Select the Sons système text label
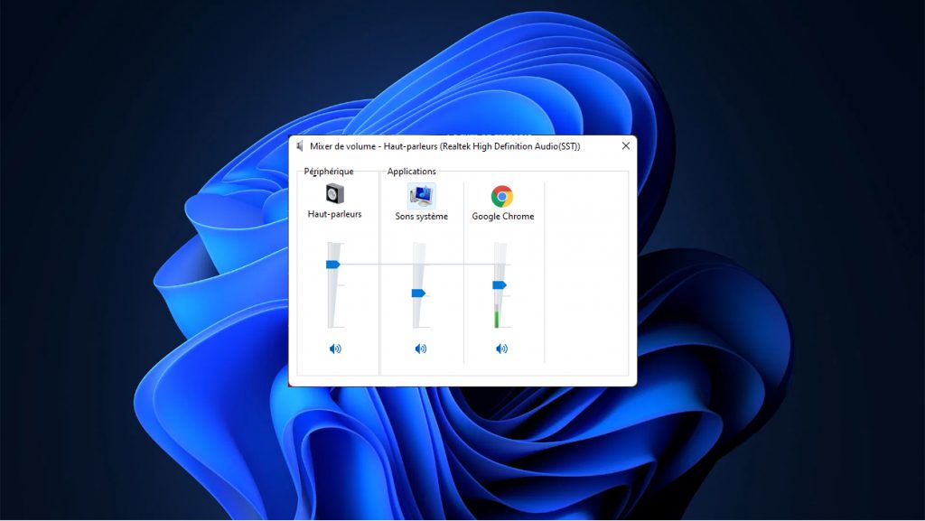This screenshot has width=925, height=521. [x=421, y=217]
